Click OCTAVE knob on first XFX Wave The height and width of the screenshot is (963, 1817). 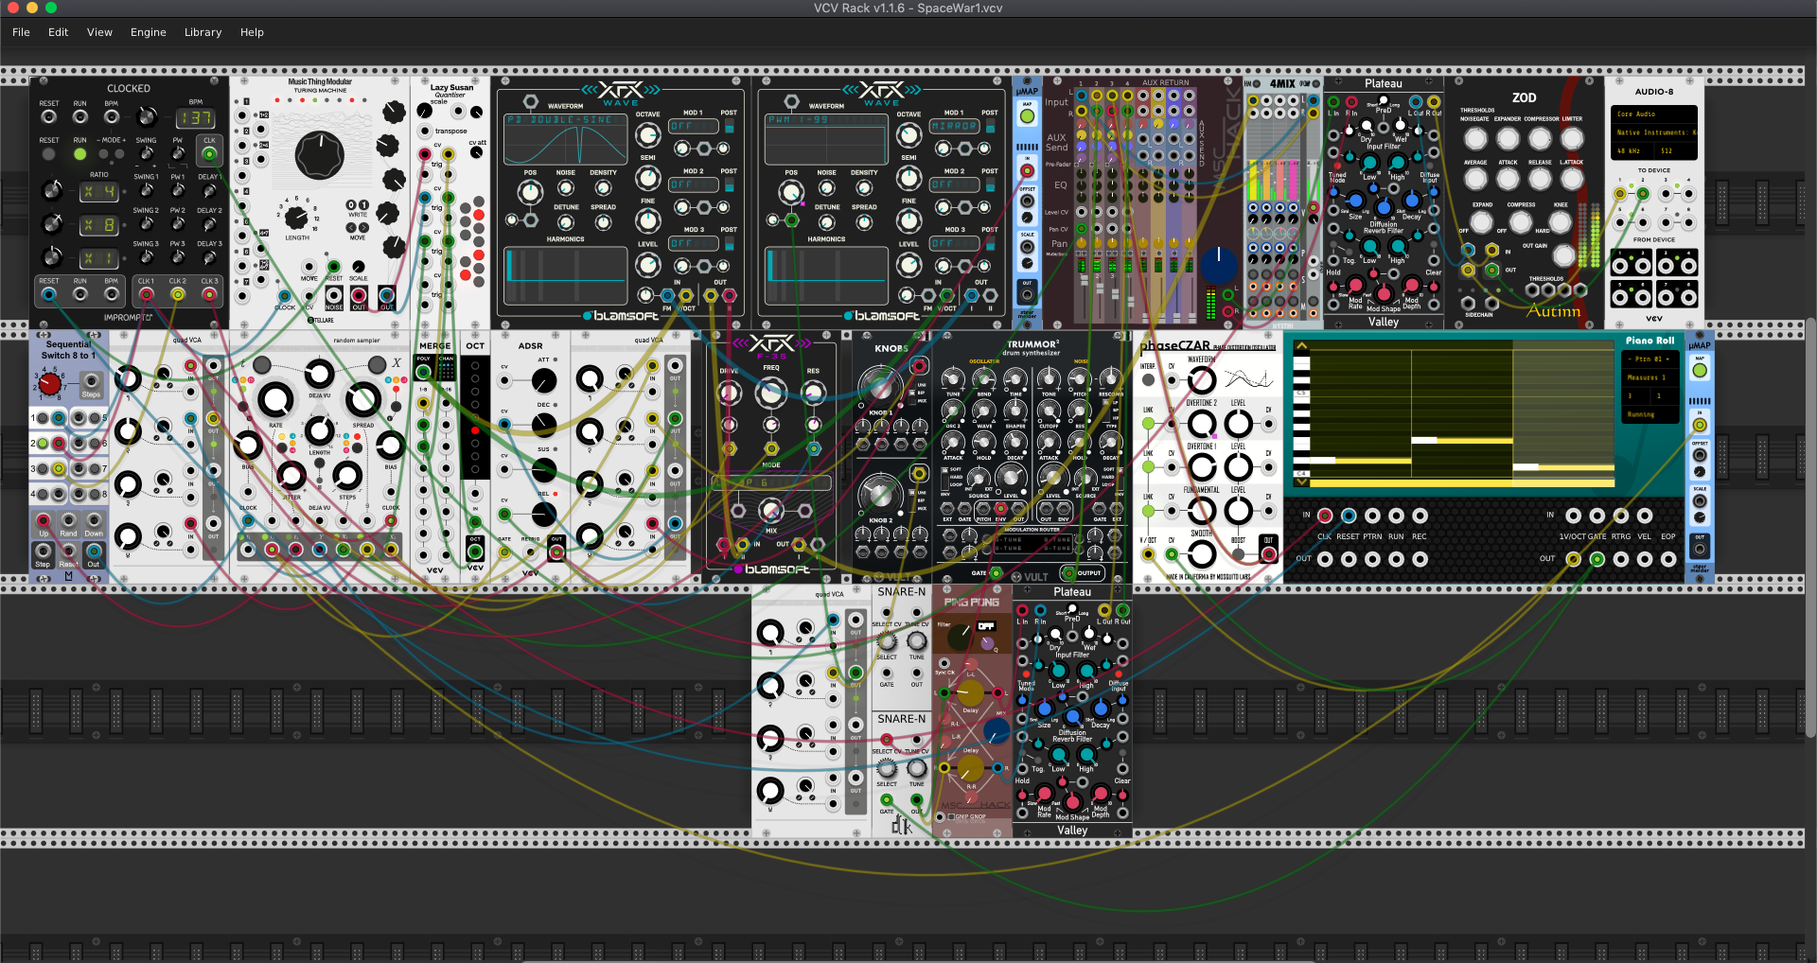coord(647,134)
